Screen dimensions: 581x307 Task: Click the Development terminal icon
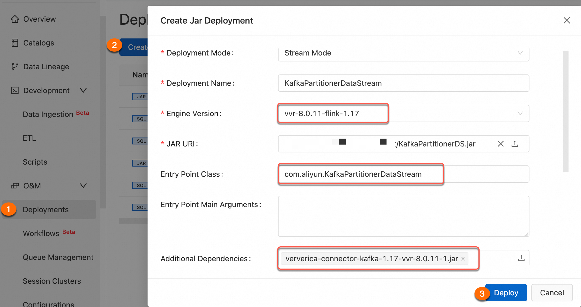coord(15,90)
